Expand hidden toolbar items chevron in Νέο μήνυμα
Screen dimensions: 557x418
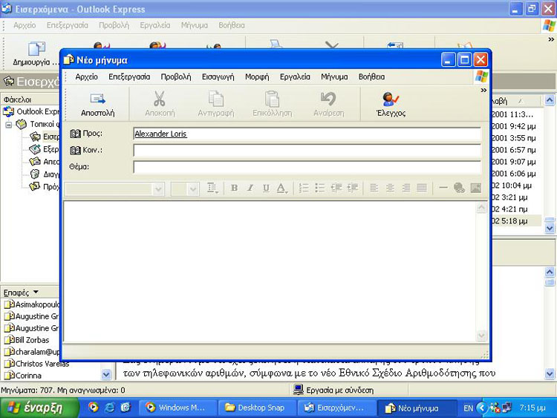pyautogui.click(x=483, y=90)
